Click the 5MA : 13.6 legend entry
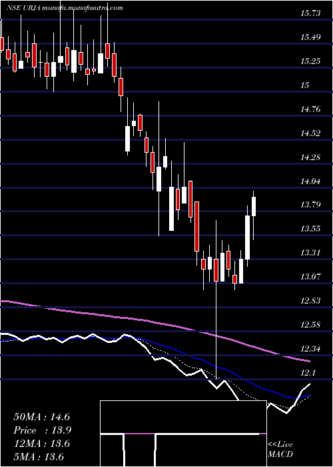 (39, 457)
